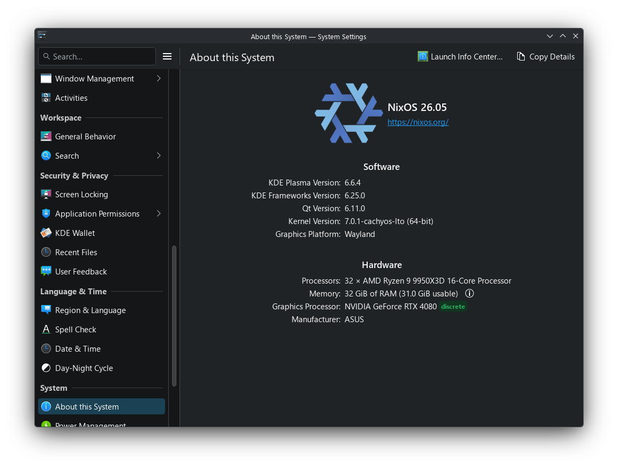The height and width of the screenshot is (468, 618).
Task: Open the Activities settings page
Action: pos(101,98)
